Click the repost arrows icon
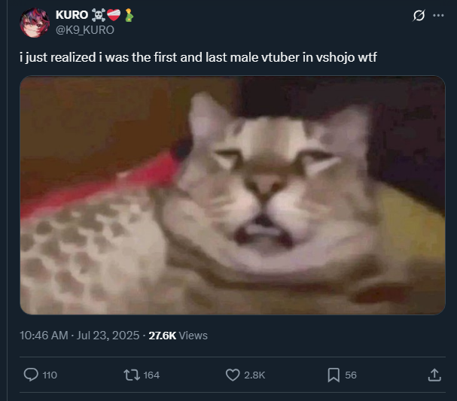Screen dimensions: 457x401 132,375
